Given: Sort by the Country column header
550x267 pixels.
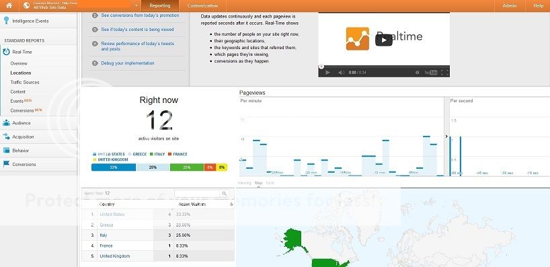Looking at the screenshot, I should point(107,204).
